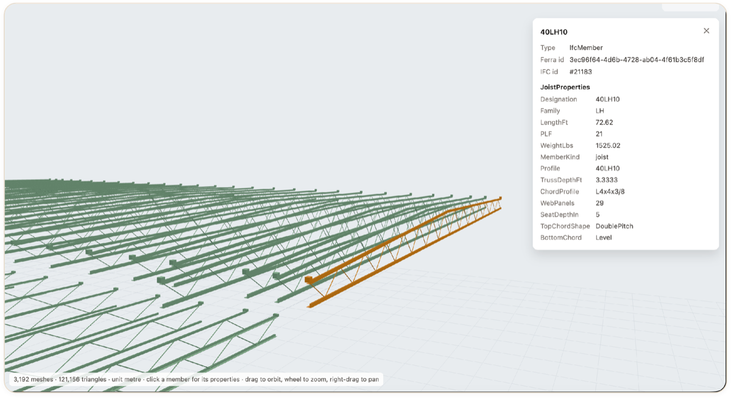Close the 40LH10 properties panel
The width and height of the screenshot is (731, 398).
(x=706, y=31)
